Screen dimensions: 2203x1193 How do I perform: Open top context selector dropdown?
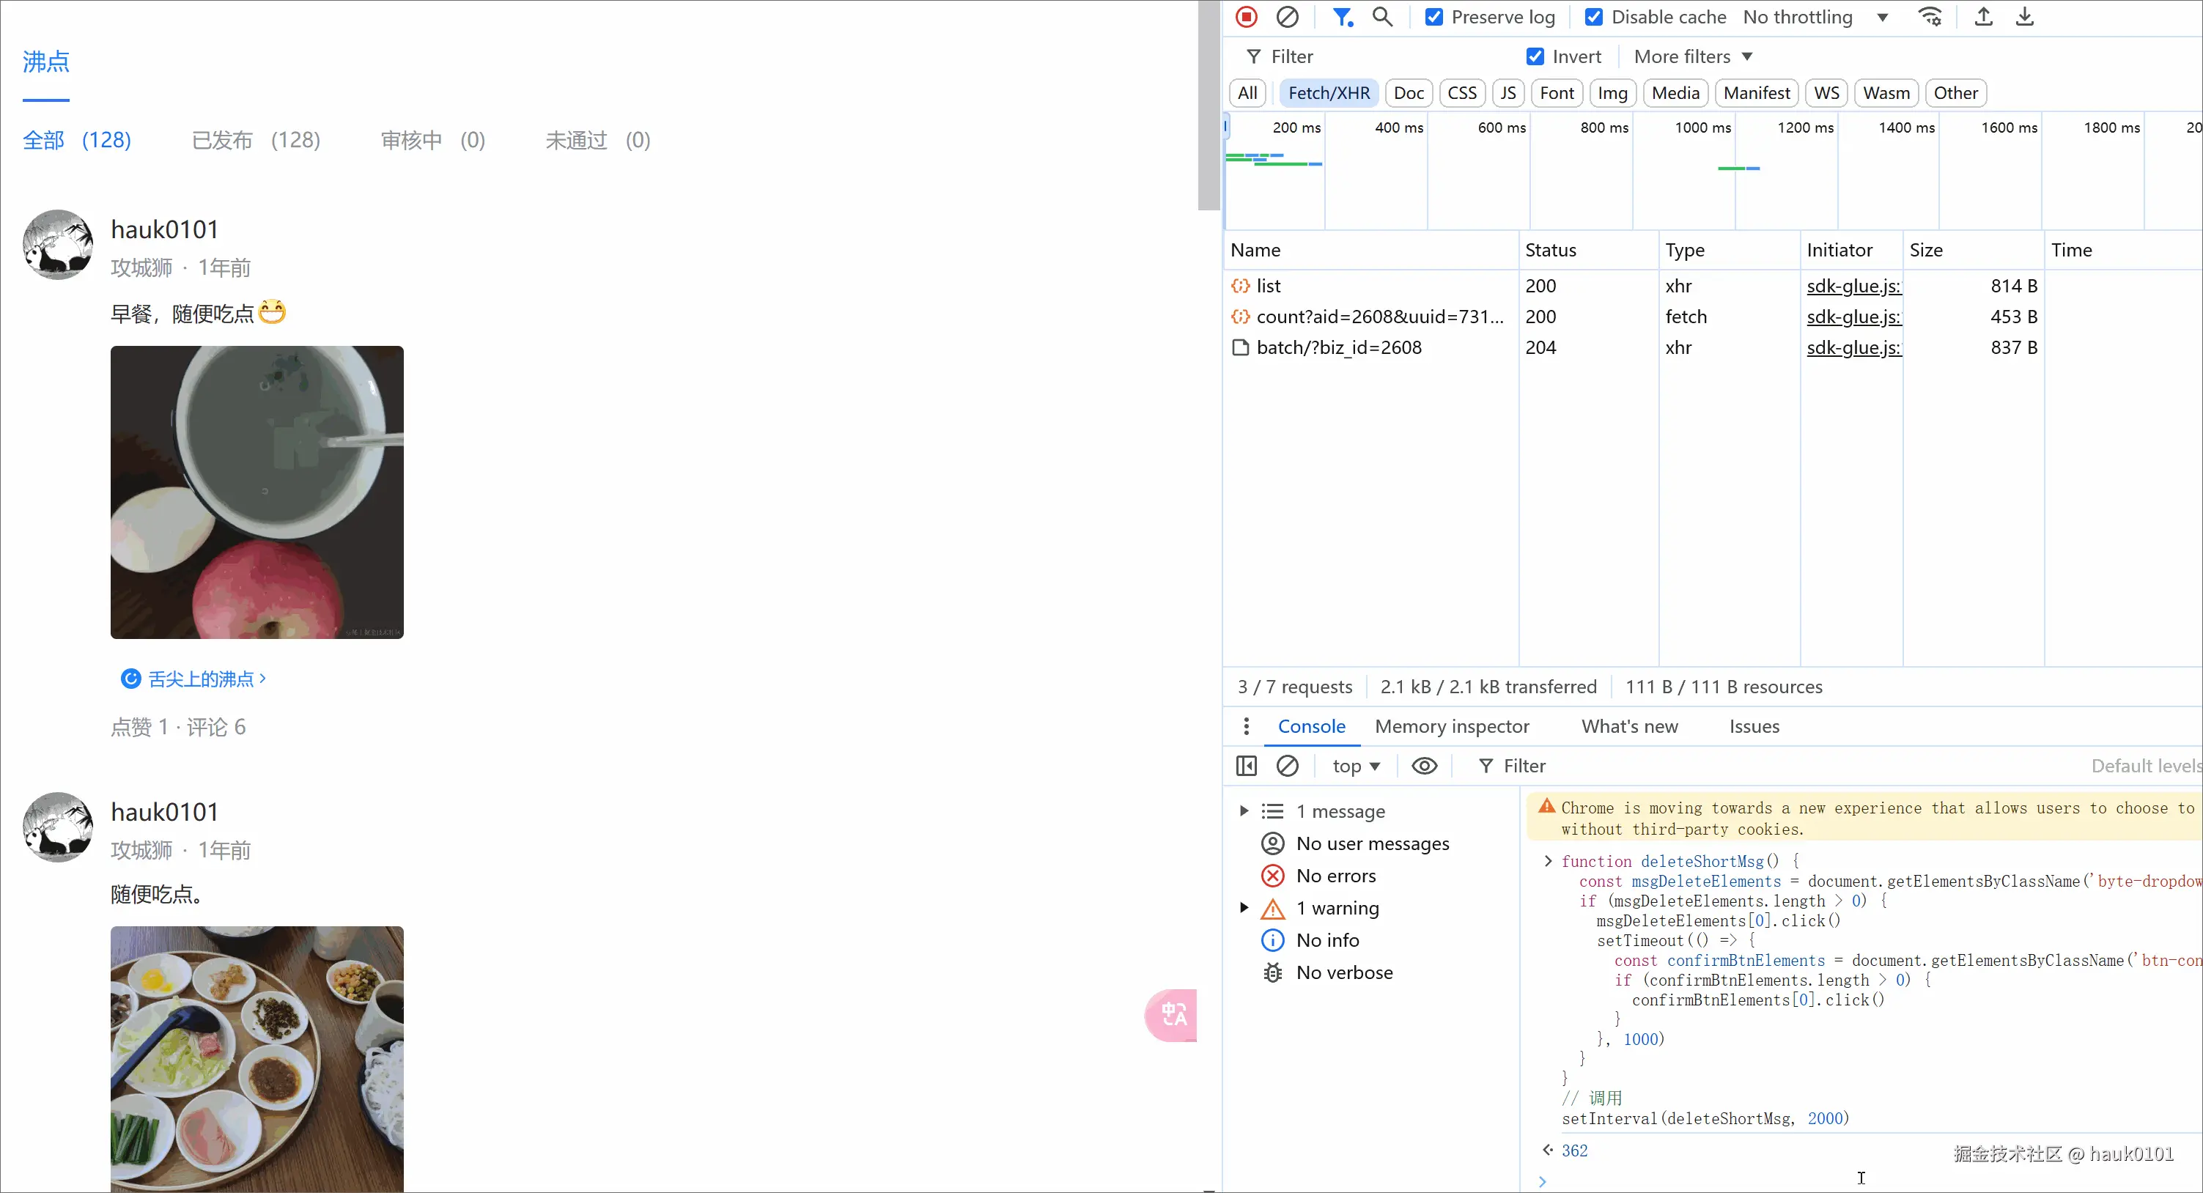pyautogui.click(x=1356, y=765)
